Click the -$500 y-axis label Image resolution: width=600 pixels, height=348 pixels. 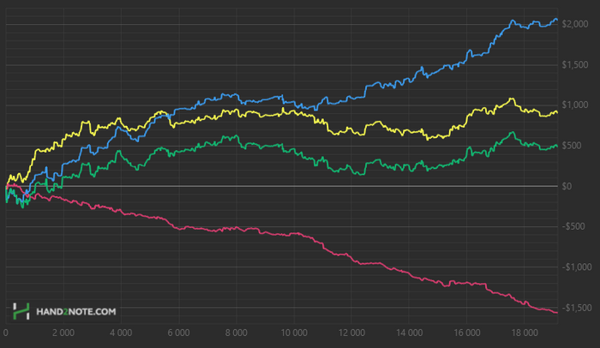[x=573, y=226]
